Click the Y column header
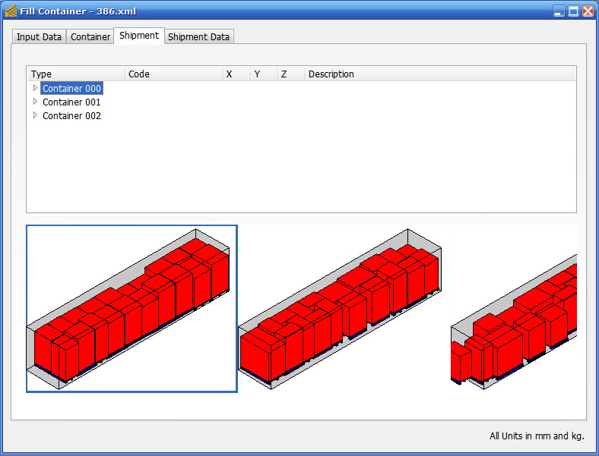The width and height of the screenshot is (599, 456). point(264,74)
